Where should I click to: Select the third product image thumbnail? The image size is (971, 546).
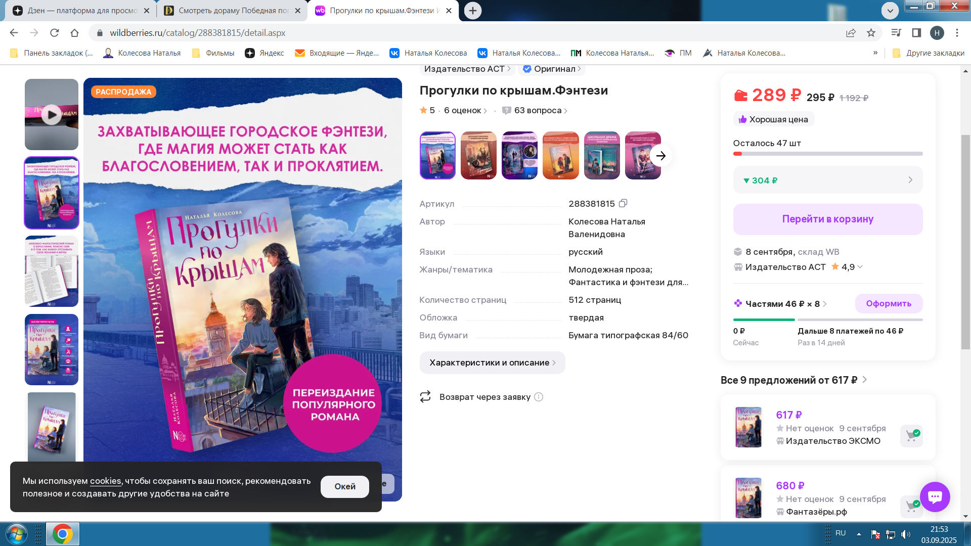click(52, 271)
